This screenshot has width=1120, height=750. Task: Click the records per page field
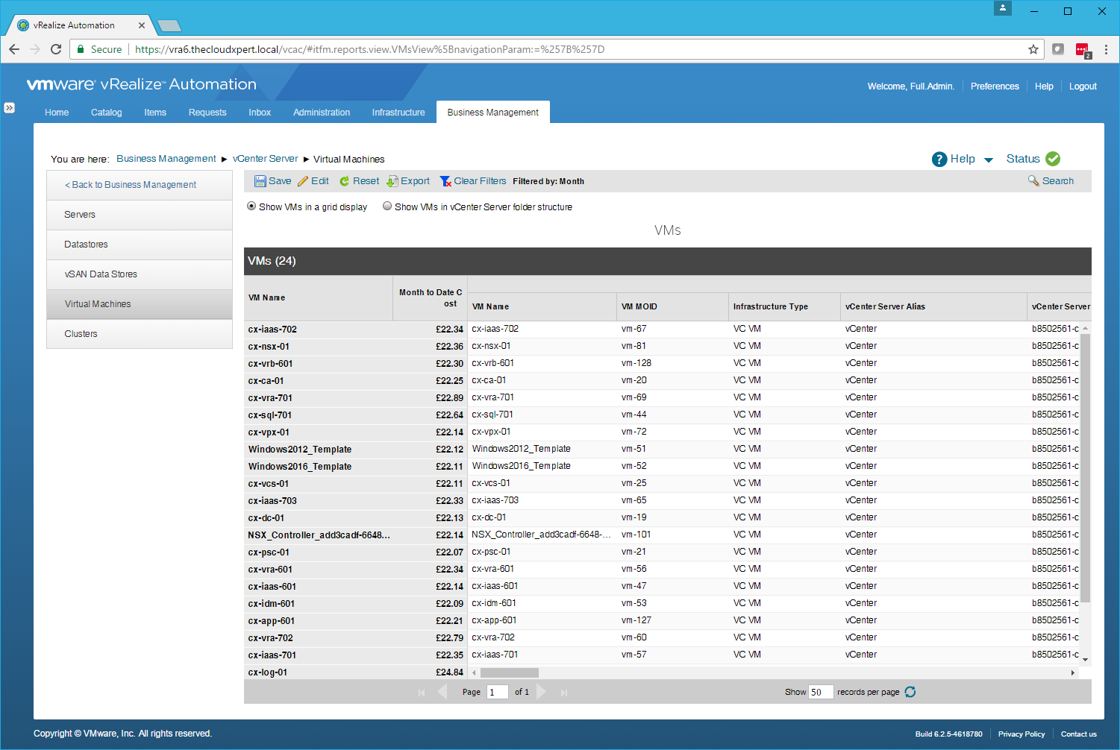coord(820,692)
